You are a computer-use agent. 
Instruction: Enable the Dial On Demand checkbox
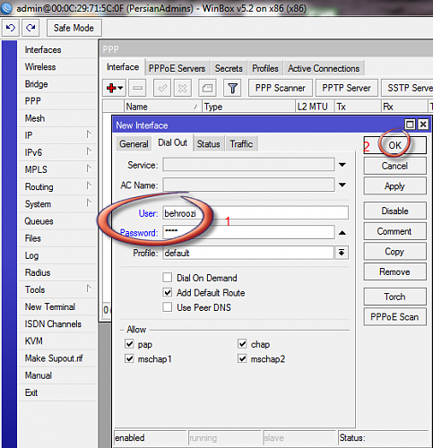(168, 278)
